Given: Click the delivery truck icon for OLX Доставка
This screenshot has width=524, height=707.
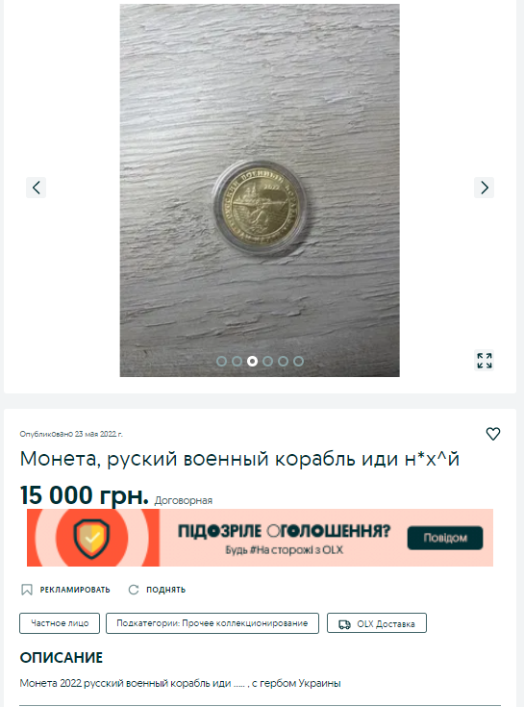Looking at the screenshot, I should click(344, 624).
